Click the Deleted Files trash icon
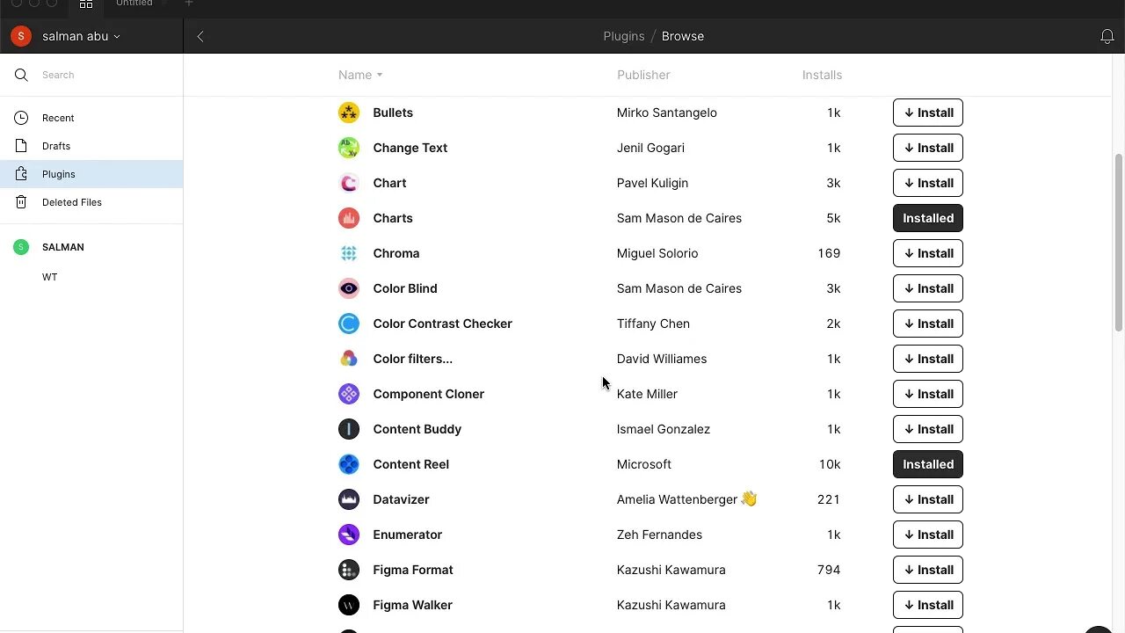Screen dimensions: 1125x633 pyautogui.click(x=21, y=202)
